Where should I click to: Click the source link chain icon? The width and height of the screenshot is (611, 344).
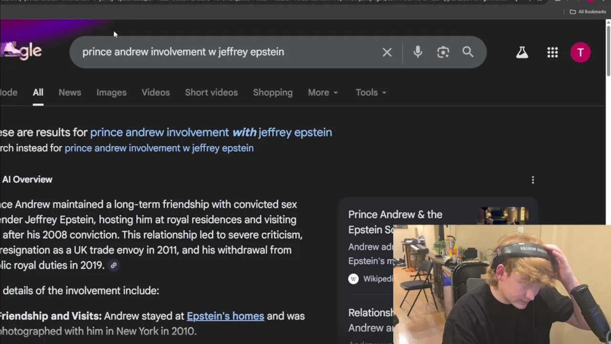tap(114, 265)
